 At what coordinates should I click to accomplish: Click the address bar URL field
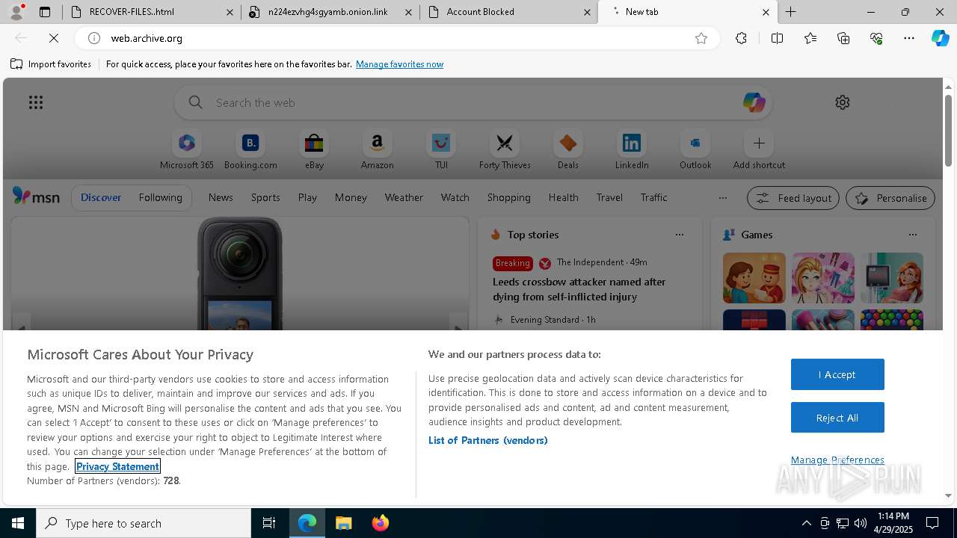[x=396, y=38]
